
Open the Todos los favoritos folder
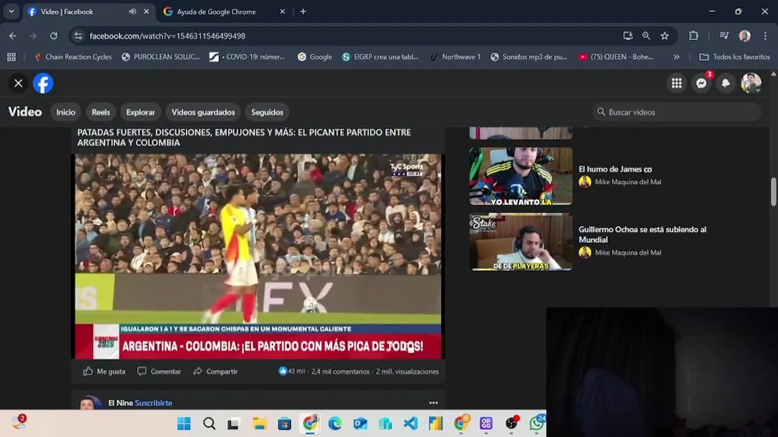tap(735, 56)
